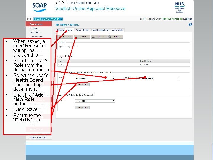The width and height of the screenshot is (213, 160).
Task: Click the Scottish Online Appraisal Resource title
Action: pos(90,9)
